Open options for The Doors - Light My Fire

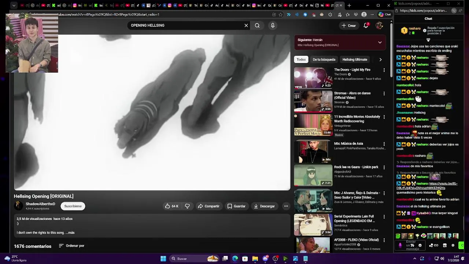pyautogui.click(x=384, y=70)
